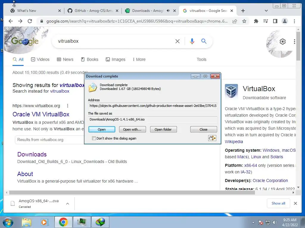Start voice search with microphone icon

click(192, 41)
